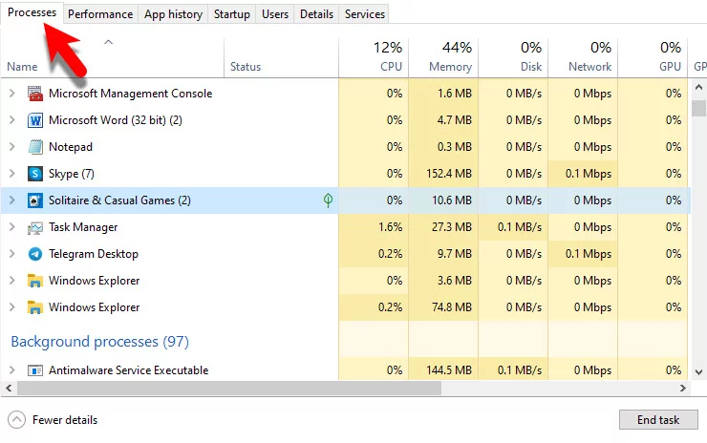Click the Notepad process icon

35,147
